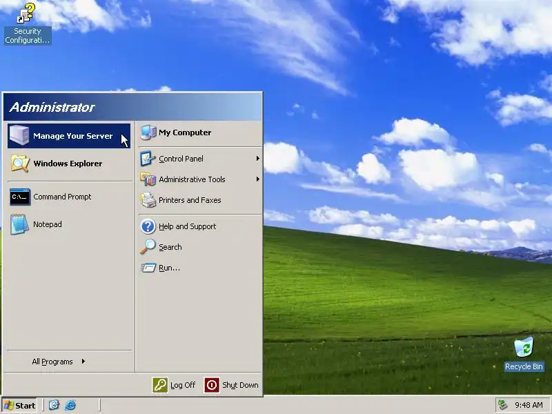The width and height of the screenshot is (552, 414).
Task: Open Notepad from the Start menu
Action: pos(69,224)
